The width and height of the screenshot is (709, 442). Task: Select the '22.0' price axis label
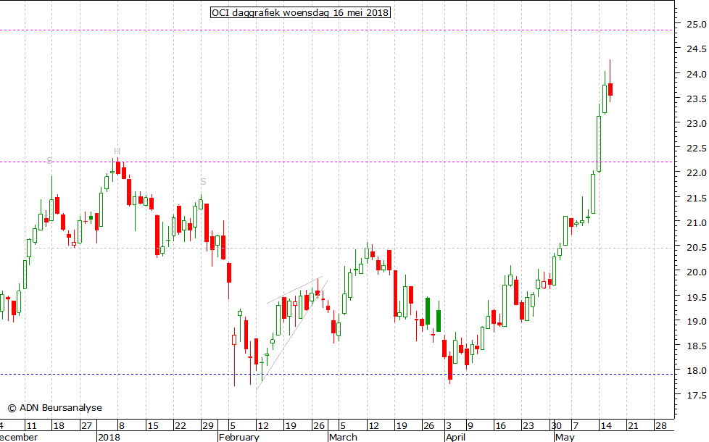[x=697, y=173]
